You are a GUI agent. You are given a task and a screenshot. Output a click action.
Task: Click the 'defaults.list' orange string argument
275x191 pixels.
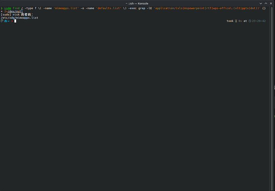click(x=108, y=8)
